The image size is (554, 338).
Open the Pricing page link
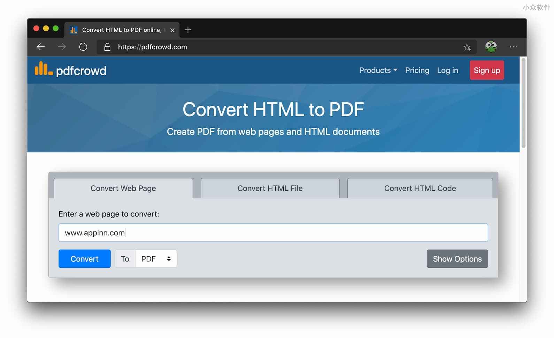[x=417, y=70]
